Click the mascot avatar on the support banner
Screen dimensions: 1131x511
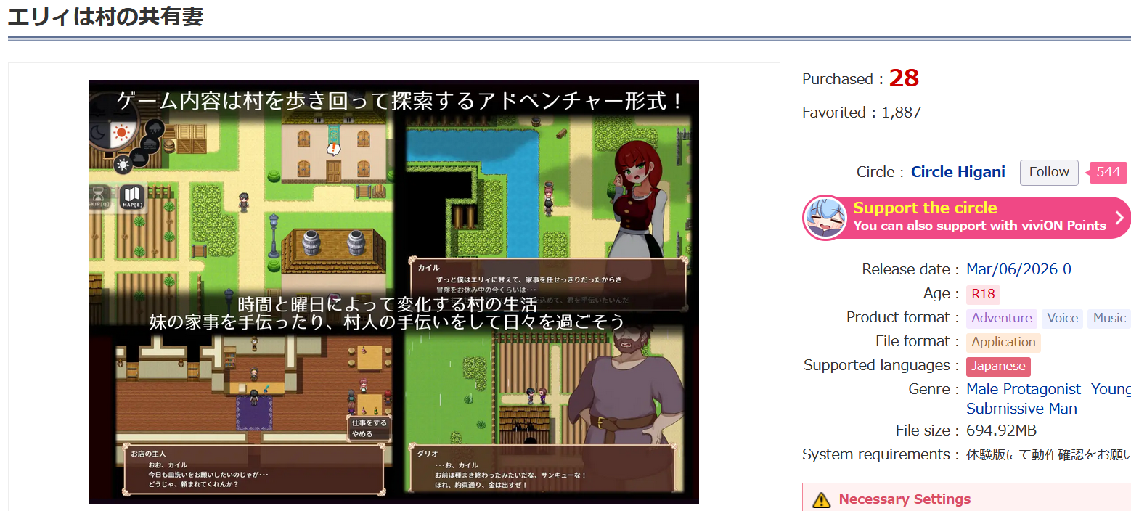click(825, 218)
